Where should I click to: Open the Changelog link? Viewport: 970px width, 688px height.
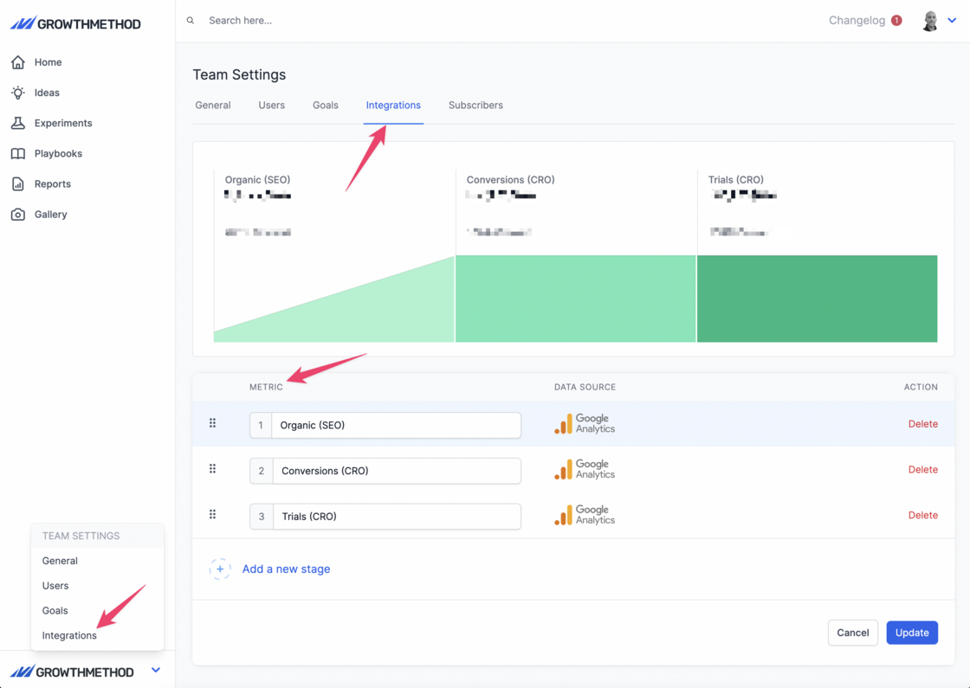click(857, 21)
